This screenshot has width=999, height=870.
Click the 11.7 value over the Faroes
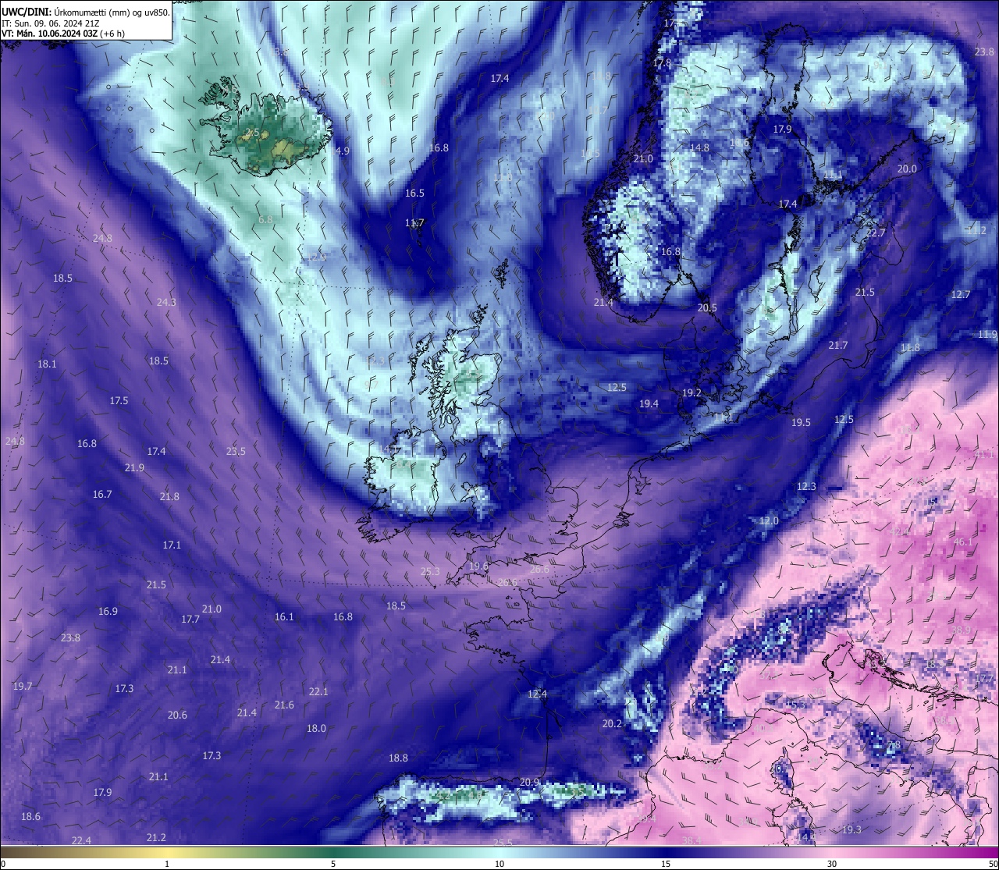tap(414, 222)
